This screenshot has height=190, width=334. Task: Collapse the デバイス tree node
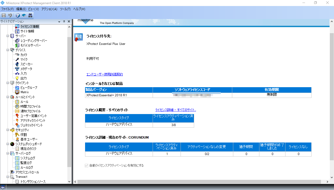click(8, 50)
